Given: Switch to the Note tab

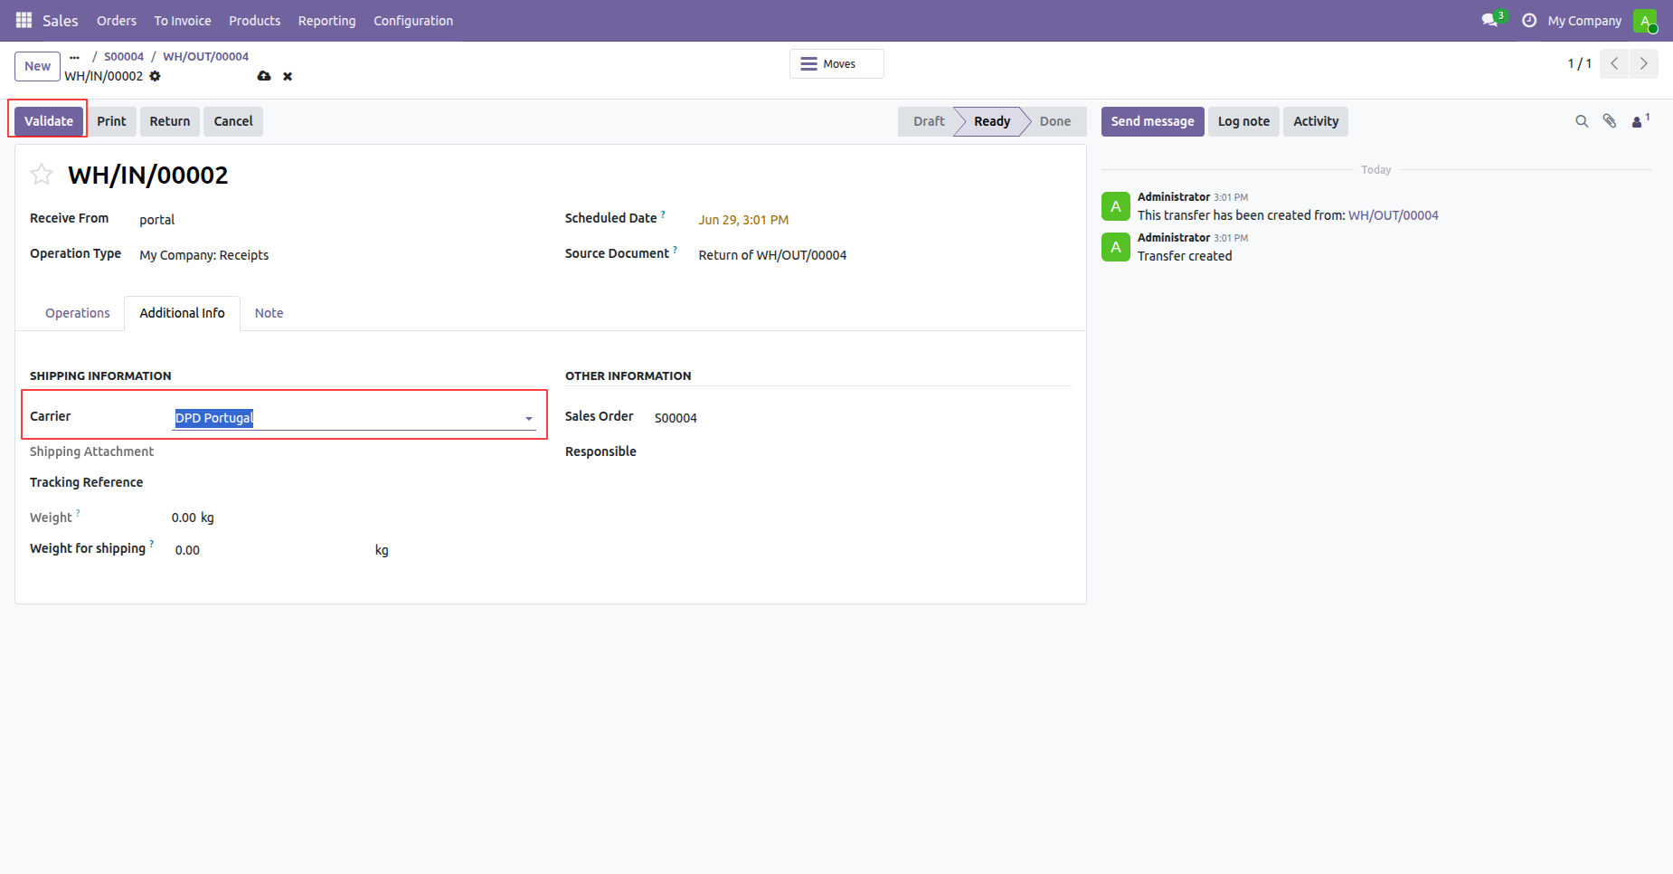Looking at the screenshot, I should click(x=269, y=313).
